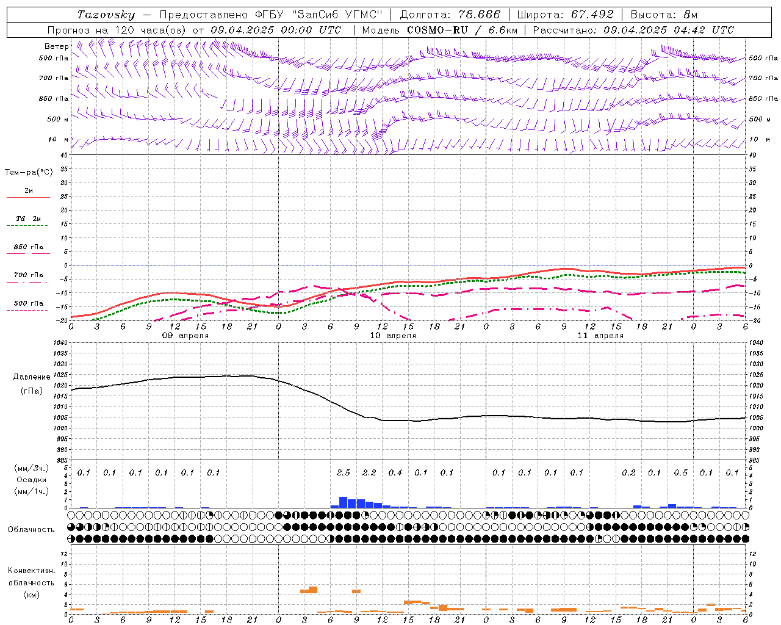This screenshot has width=781, height=625.
Task: Click the "Прогноз на 120 часа(ов)" forecast text
Action: point(117,30)
